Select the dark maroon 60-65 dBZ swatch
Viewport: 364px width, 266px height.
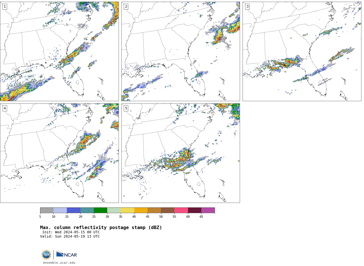point(195,210)
